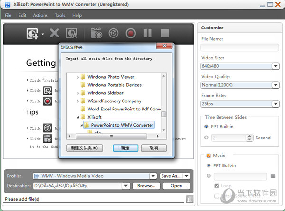Click the seconds value spinner field
285x211 pixels.
(228, 138)
